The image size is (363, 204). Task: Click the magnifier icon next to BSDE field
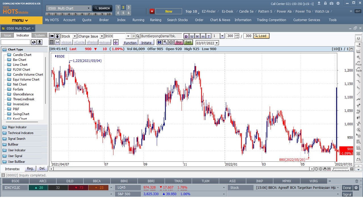138,36
